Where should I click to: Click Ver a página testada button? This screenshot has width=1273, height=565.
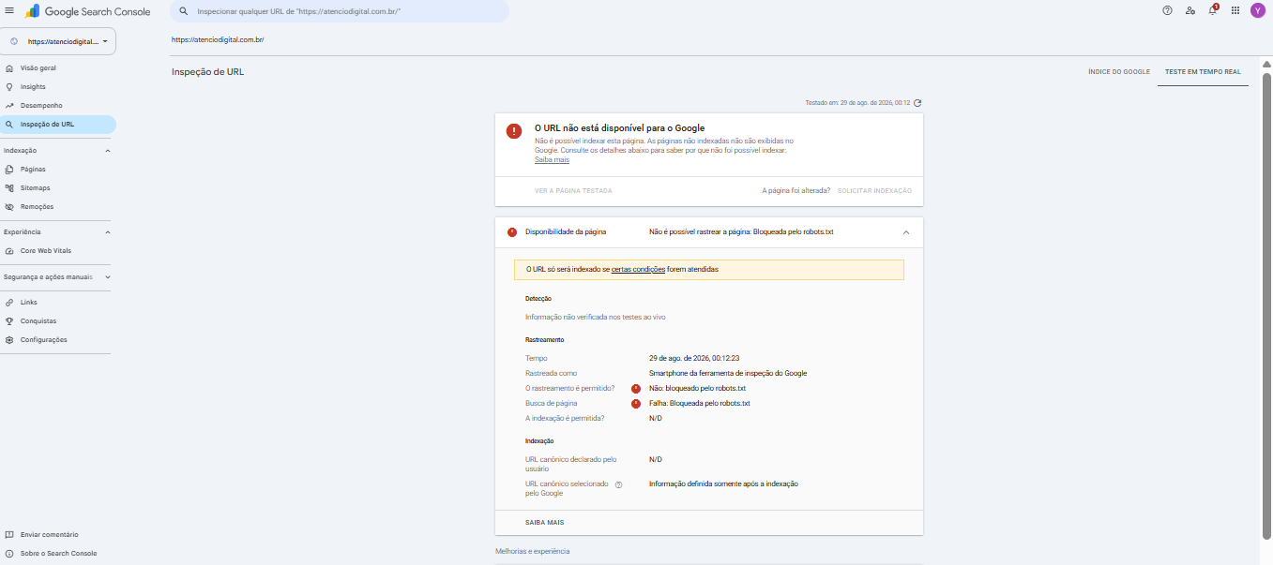click(573, 190)
